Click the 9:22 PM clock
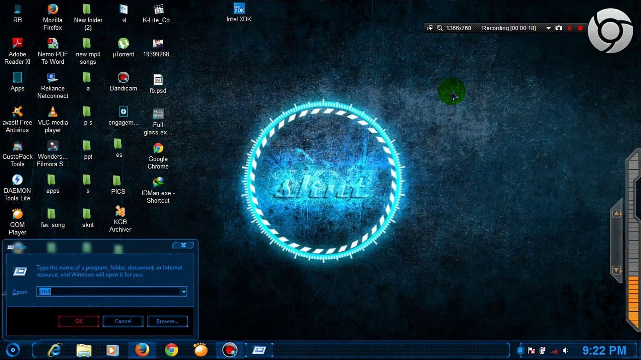This screenshot has height=360, width=641. click(604, 351)
